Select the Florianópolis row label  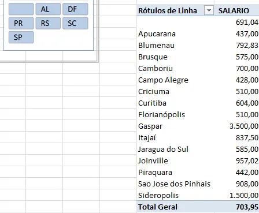pyautogui.click(x=161, y=115)
